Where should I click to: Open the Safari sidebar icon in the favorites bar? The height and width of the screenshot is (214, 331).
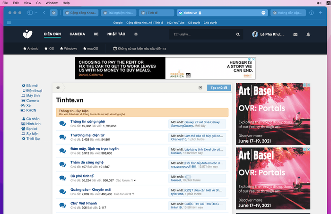point(9,22)
